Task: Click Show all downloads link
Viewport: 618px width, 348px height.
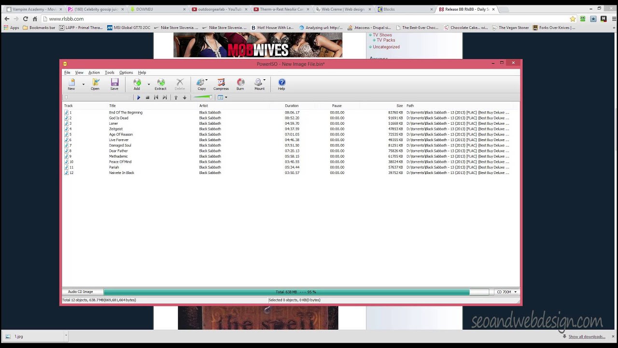Action: click(587, 336)
